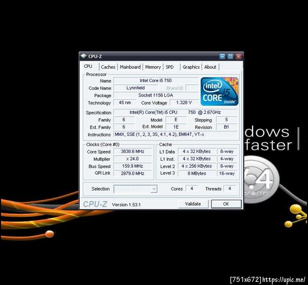Click the L1 Data size '4 x 32 KBytes'
The width and height of the screenshot is (308, 285).
tap(197, 151)
